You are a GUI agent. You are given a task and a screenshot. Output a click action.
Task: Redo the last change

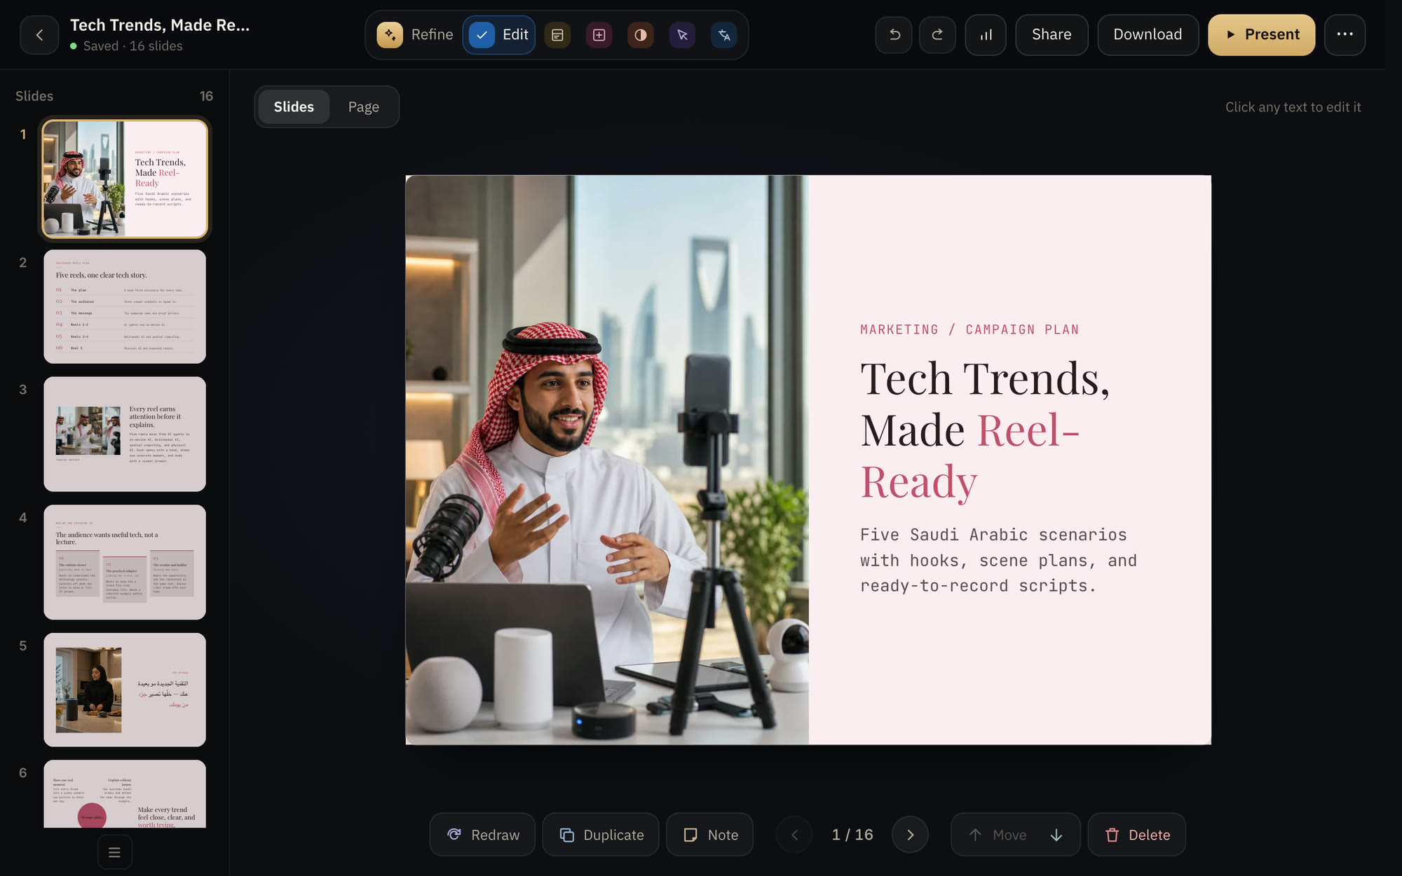(x=937, y=34)
